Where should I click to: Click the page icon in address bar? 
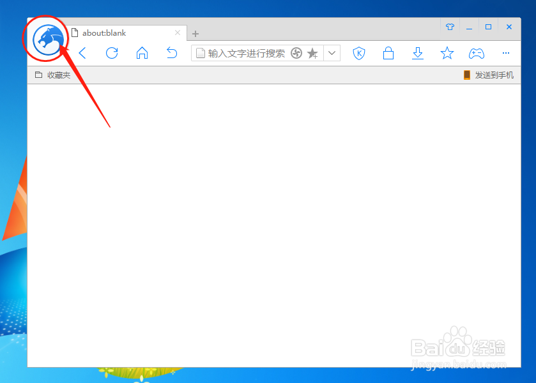[x=201, y=53]
